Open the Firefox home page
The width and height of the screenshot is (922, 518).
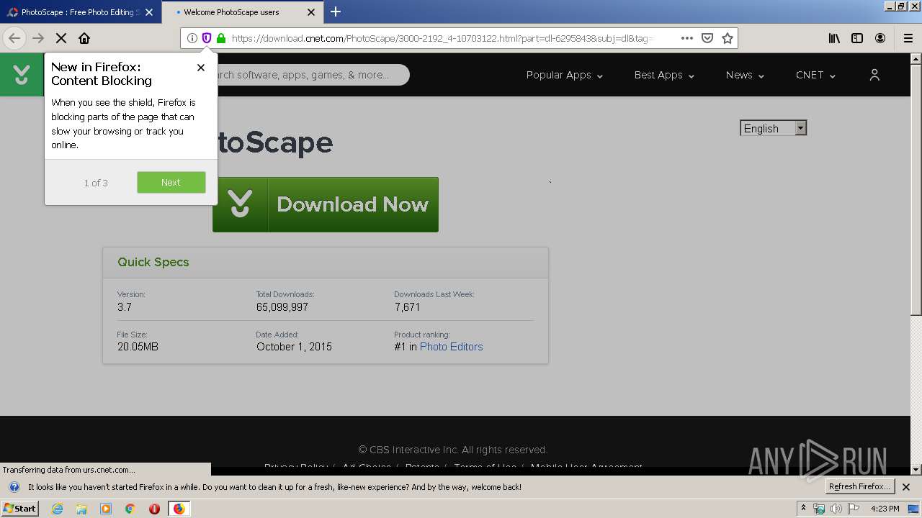pyautogui.click(x=84, y=38)
